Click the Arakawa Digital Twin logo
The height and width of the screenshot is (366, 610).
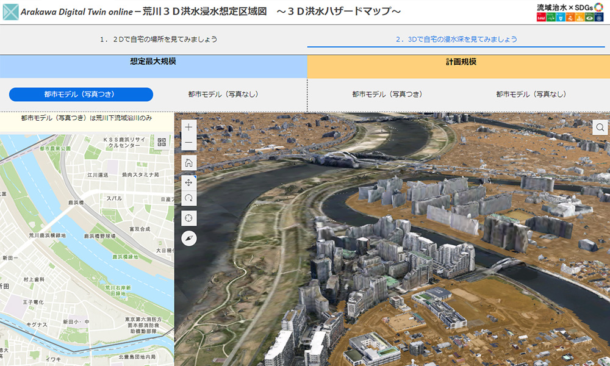(x=10, y=12)
